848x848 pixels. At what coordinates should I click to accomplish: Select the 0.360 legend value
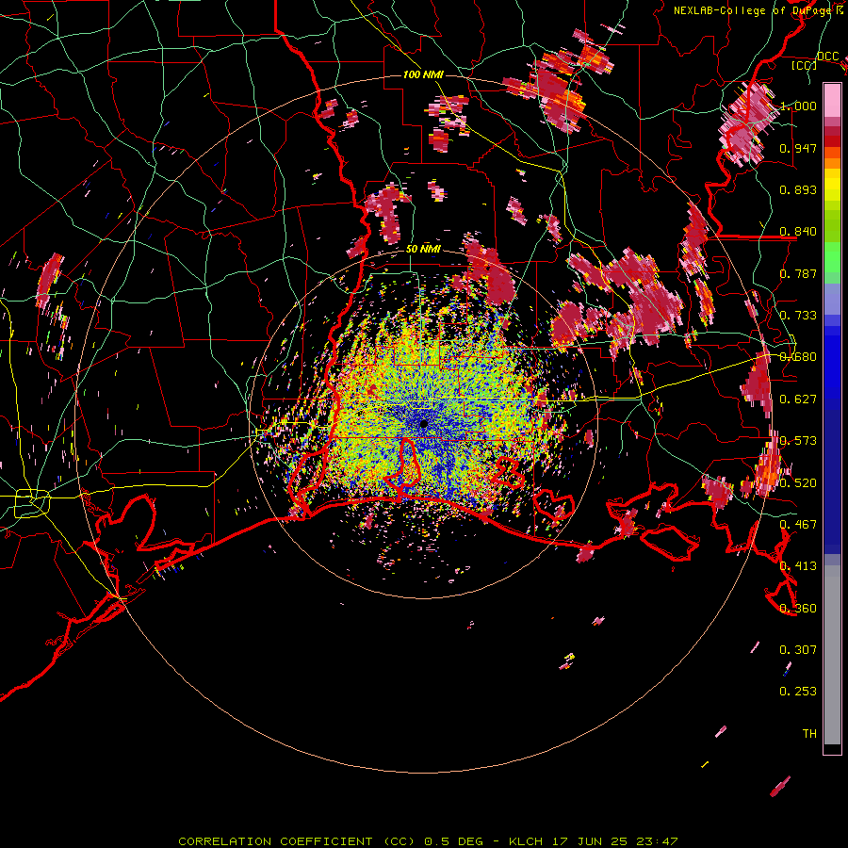click(798, 609)
